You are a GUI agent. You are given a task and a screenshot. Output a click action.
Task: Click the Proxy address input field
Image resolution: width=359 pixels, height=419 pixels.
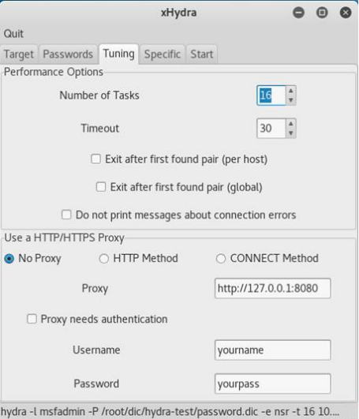coord(272,288)
